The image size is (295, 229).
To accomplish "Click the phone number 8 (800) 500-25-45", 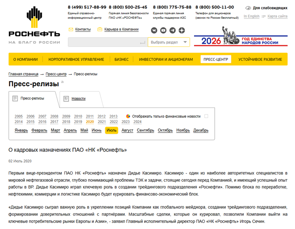I will (x=128, y=7).
